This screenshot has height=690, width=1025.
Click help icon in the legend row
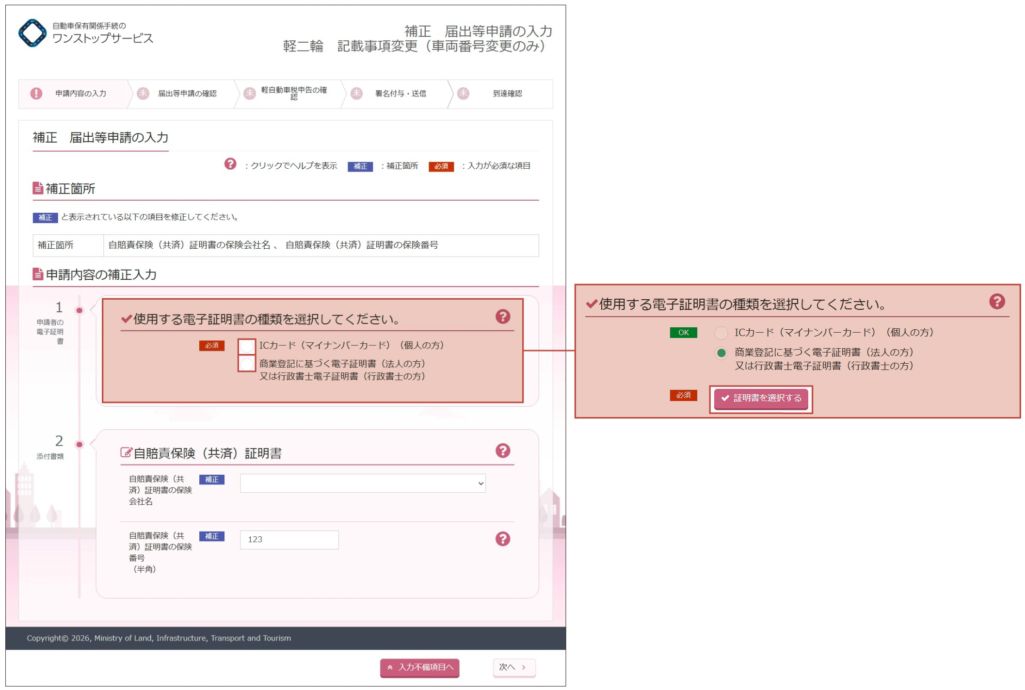tap(230, 164)
